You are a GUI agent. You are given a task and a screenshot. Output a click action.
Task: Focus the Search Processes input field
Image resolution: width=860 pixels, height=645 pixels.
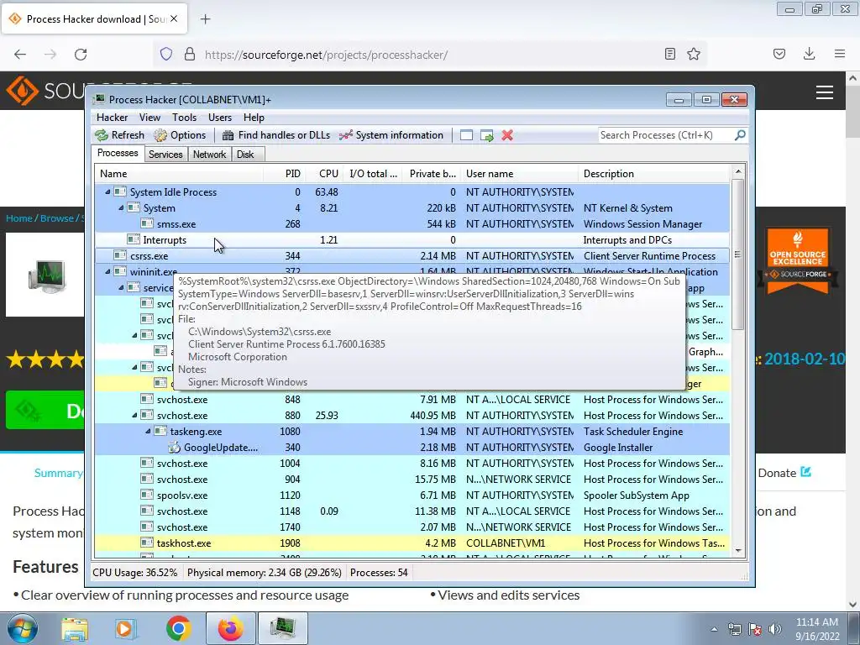click(x=666, y=135)
